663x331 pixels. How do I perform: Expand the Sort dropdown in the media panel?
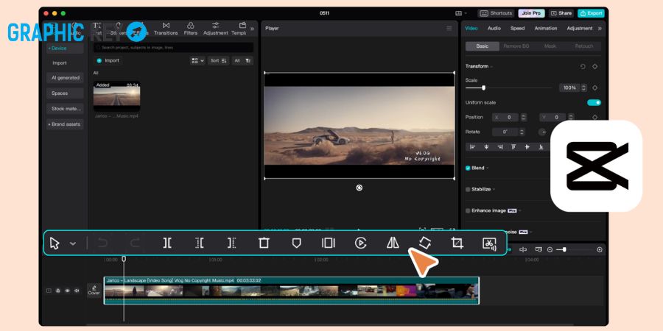[219, 61]
